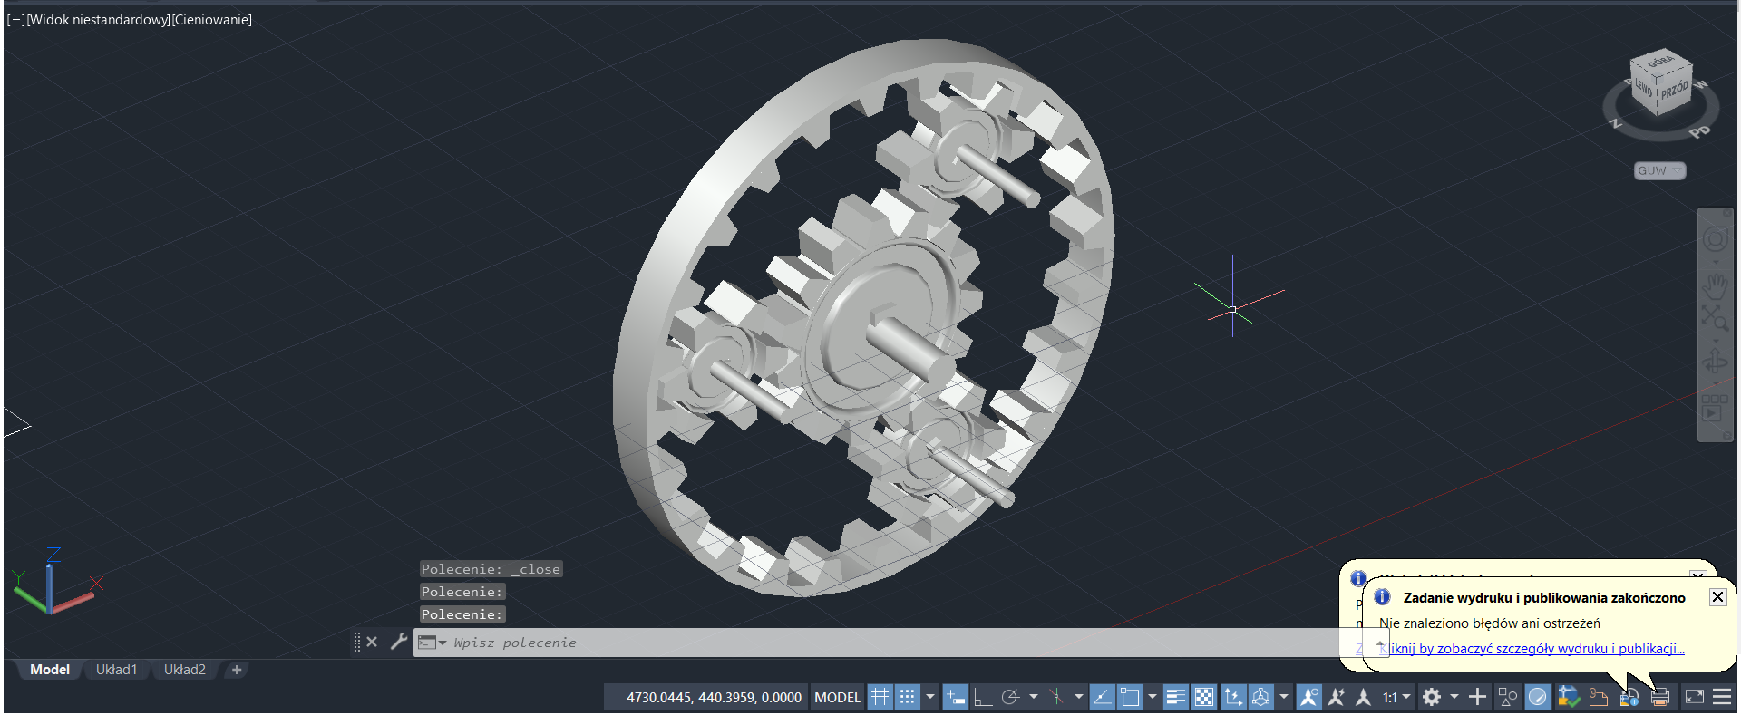Click the auto-add annotation scales icon
This screenshot has height=715, width=1741.
(x=1336, y=697)
